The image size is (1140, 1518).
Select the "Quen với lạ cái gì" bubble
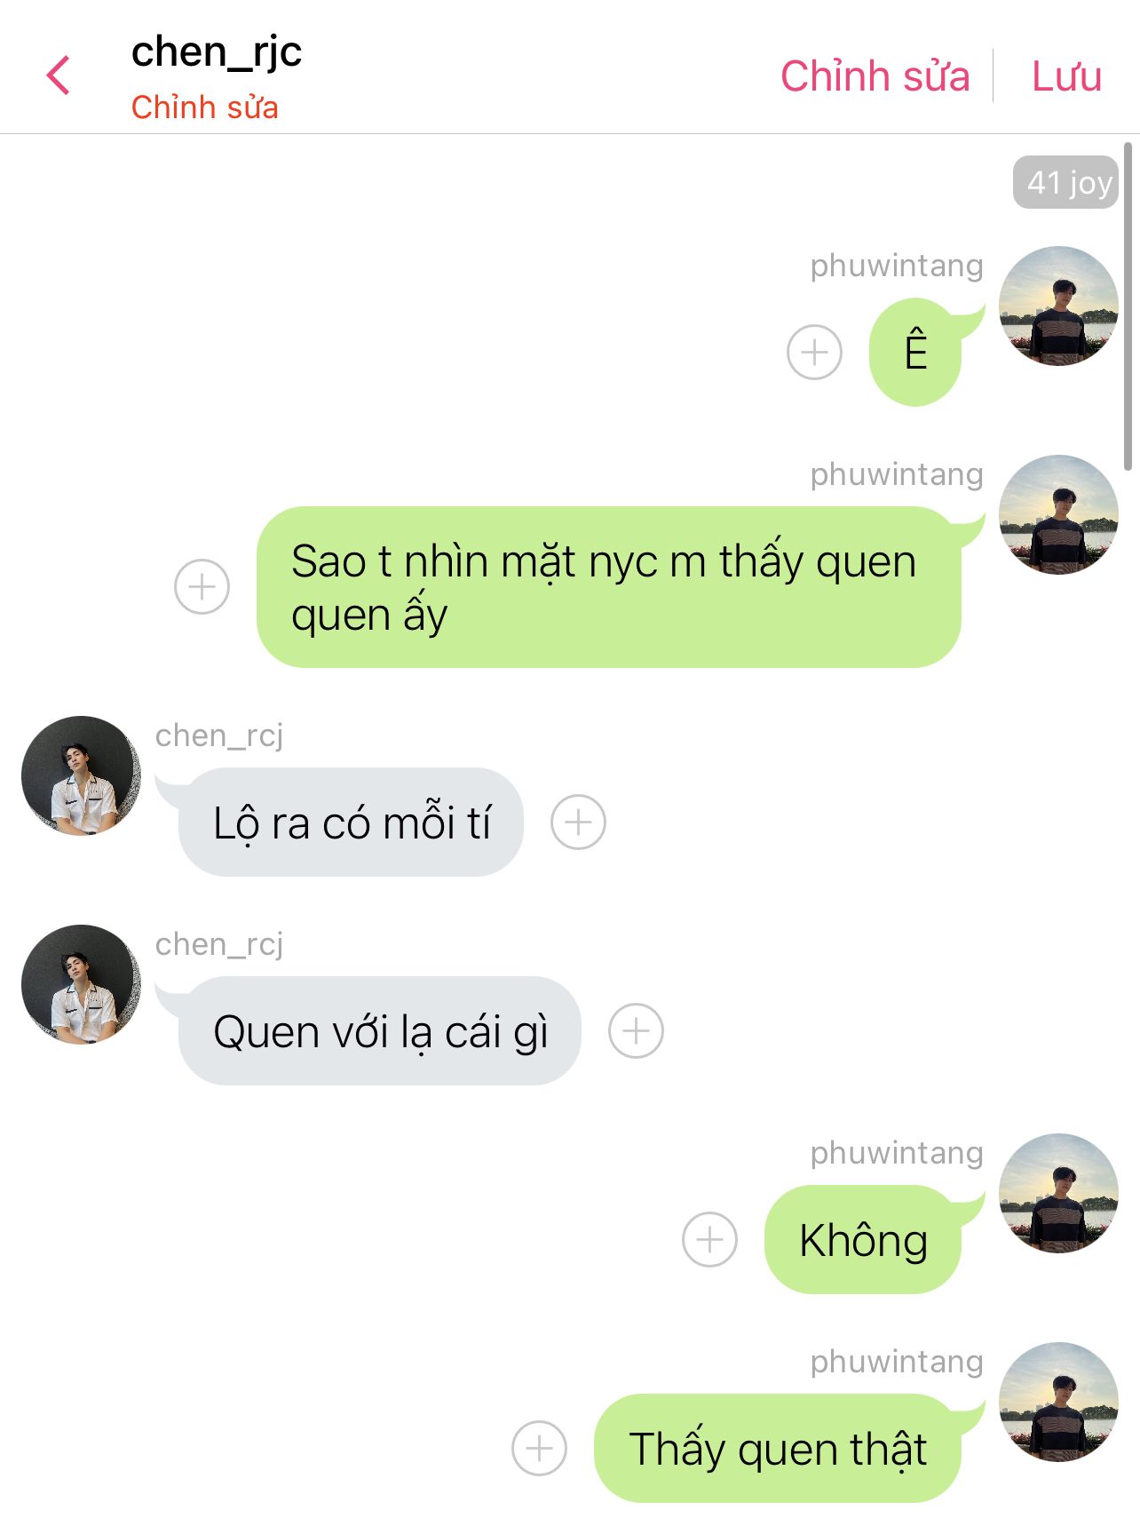(x=380, y=1030)
